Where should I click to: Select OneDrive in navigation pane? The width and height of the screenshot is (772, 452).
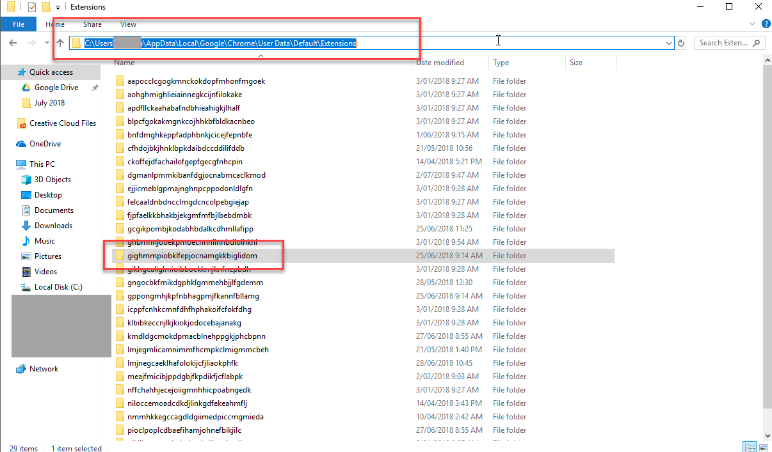coord(45,144)
